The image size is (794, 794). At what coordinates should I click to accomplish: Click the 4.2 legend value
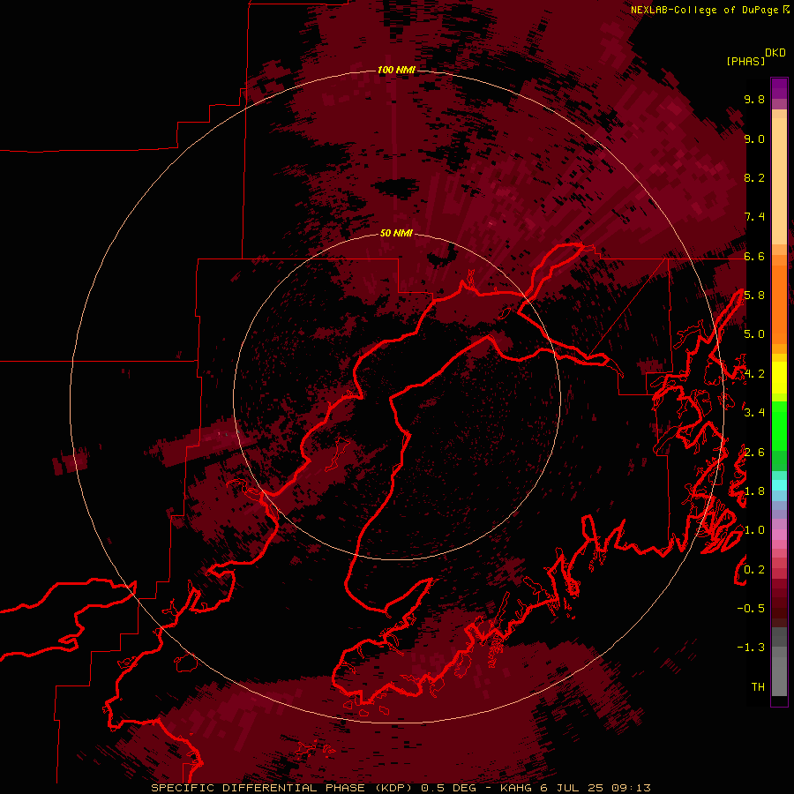pyautogui.click(x=754, y=374)
